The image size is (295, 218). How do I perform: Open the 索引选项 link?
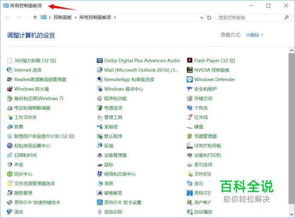(203, 164)
